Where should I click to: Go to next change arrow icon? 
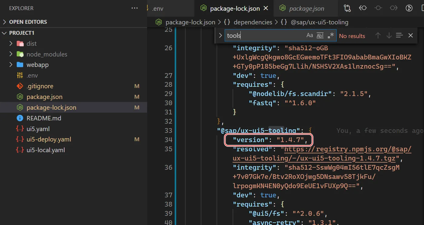(393, 8)
